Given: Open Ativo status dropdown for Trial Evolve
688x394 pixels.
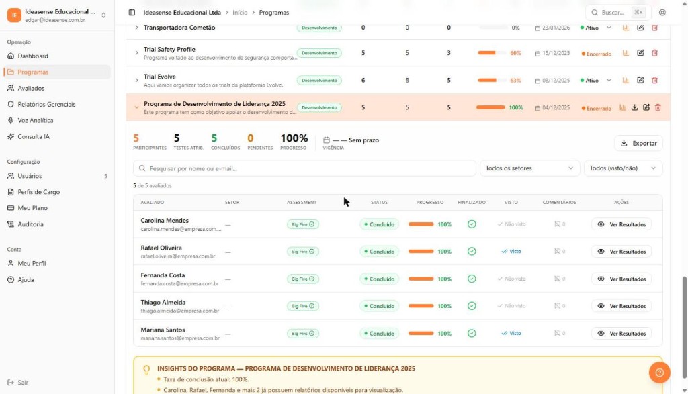Looking at the screenshot, I should point(597,80).
